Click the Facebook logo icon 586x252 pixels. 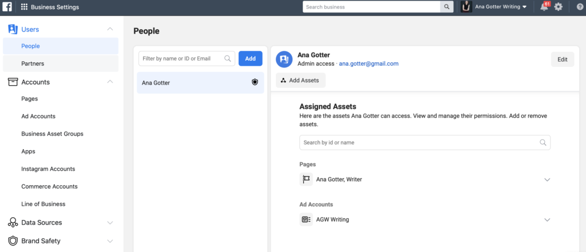[7, 7]
